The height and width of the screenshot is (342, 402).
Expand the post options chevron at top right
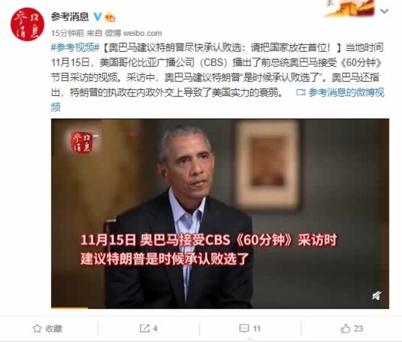[x=384, y=10]
